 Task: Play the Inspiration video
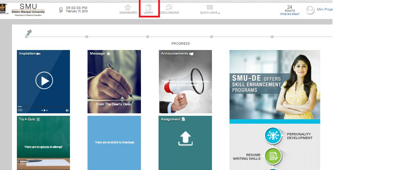(x=44, y=81)
